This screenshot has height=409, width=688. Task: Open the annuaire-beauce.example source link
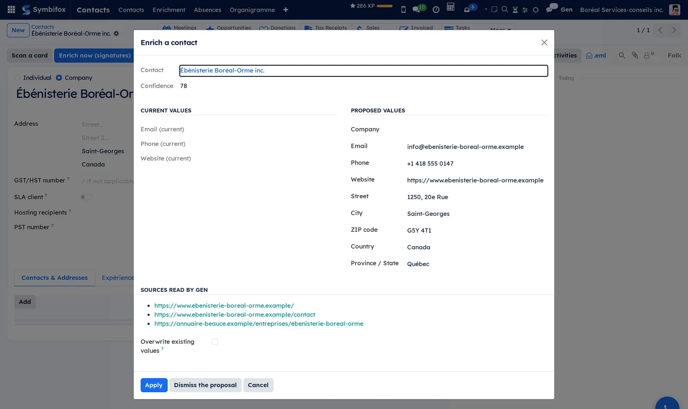tap(259, 324)
